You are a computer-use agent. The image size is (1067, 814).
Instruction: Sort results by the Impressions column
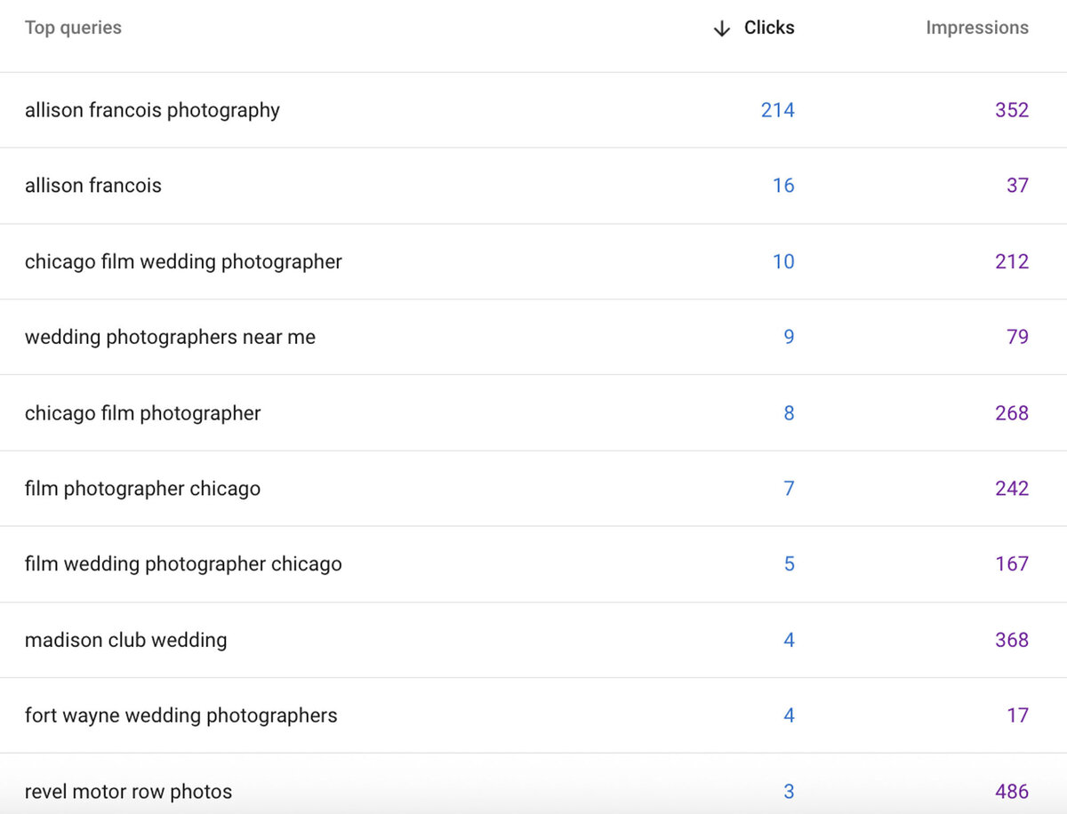click(977, 28)
